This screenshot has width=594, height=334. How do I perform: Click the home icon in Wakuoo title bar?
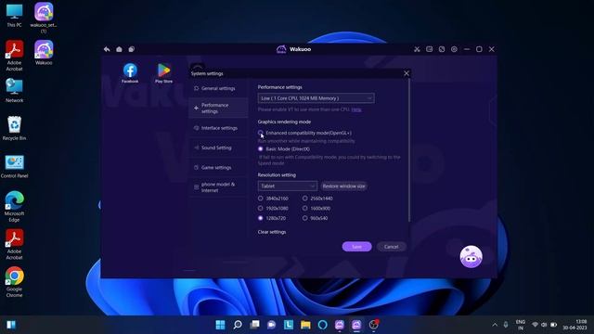(119, 49)
